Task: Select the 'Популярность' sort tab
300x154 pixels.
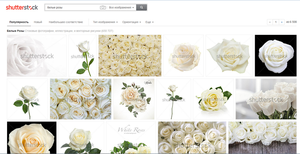Action: pos(19,22)
